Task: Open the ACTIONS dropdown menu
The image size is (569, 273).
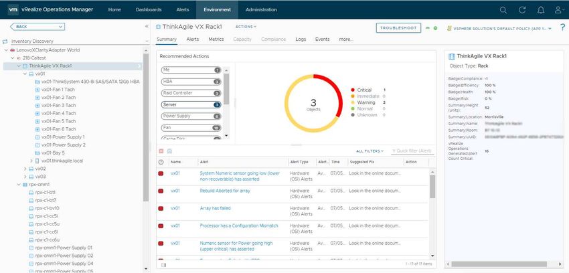Action: pyautogui.click(x=246, y=27)
